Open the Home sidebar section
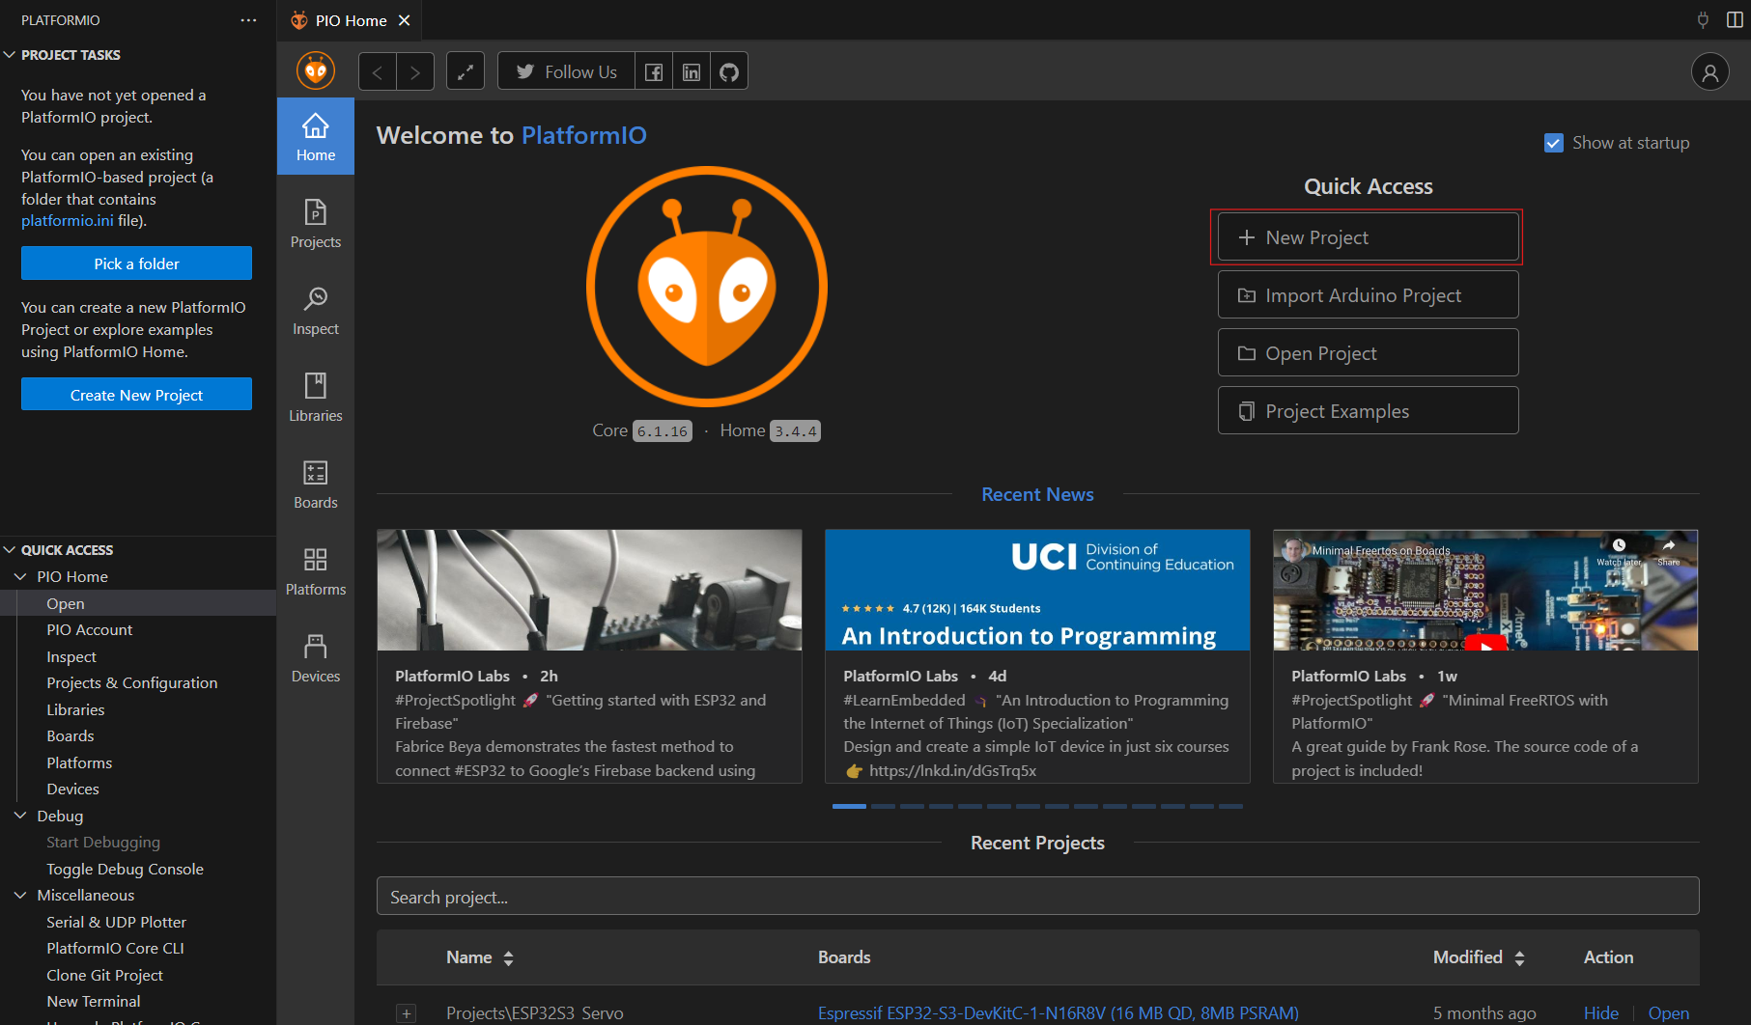 tap(316, 137)
